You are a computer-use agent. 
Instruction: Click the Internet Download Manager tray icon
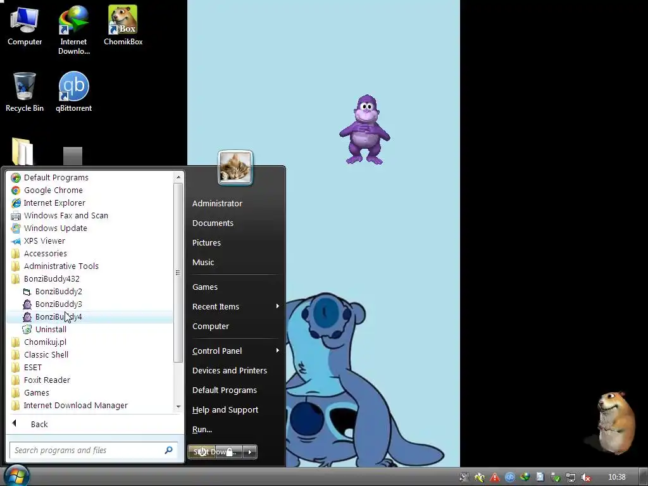tap(525, 477)
